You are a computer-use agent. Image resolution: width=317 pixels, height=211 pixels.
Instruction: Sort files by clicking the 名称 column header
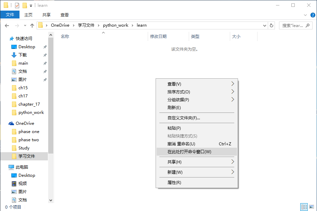click(x=65, y=36)
